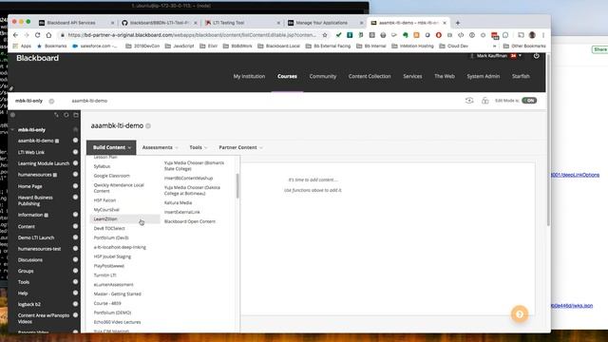Click the browser address bar
Viewport: 608px width, 342px height.
pyautogui.click(x=192, y=35)
